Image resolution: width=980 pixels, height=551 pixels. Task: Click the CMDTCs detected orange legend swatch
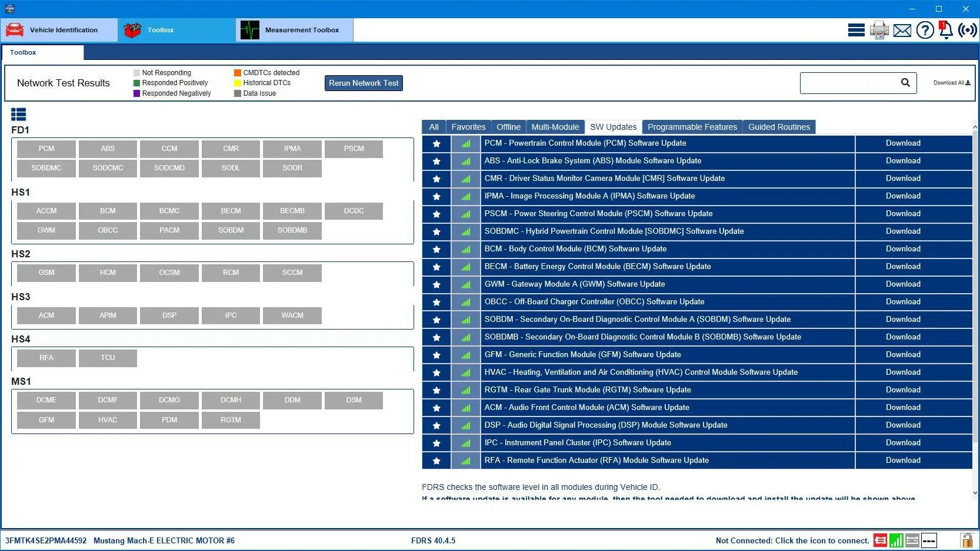238,73
